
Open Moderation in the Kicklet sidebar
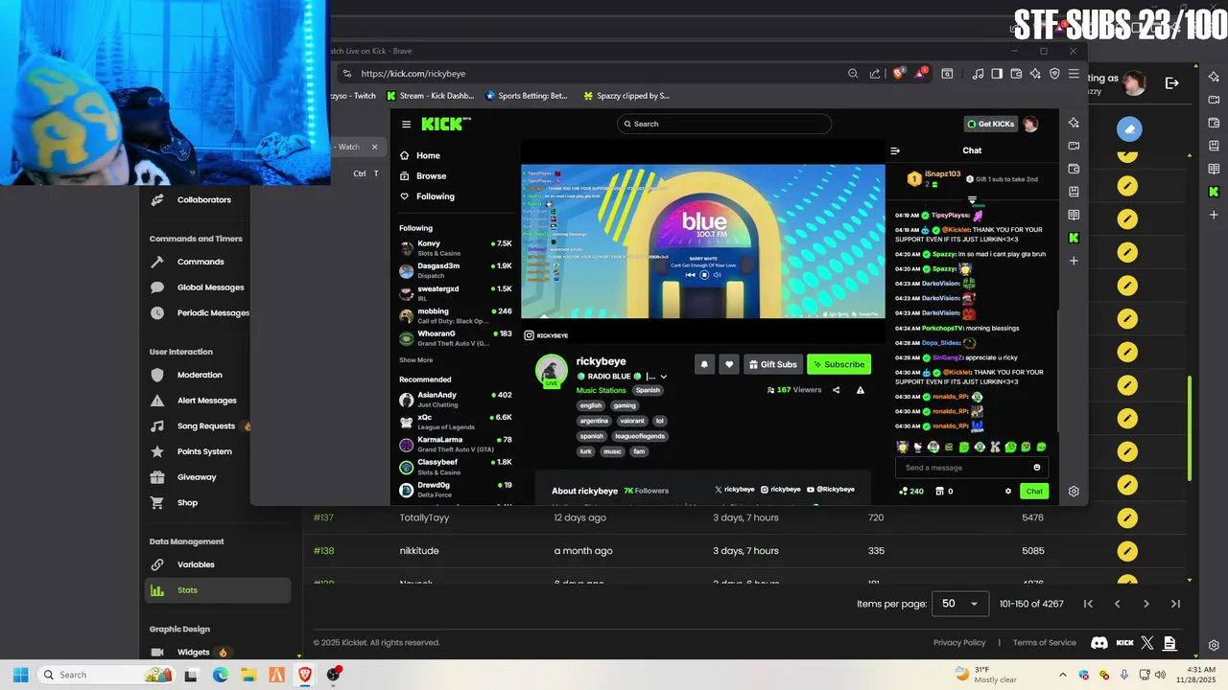point(200,375)
